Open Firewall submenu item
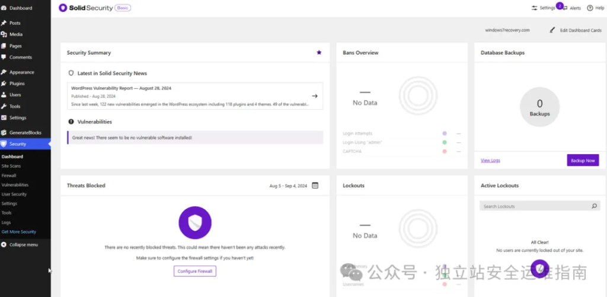The image size is (607, 297). coord(9,175)
